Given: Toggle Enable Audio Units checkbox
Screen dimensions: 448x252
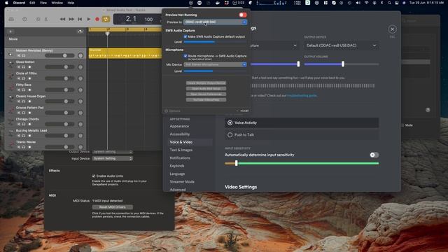Looking at the screenshot, I should point(93,176).
